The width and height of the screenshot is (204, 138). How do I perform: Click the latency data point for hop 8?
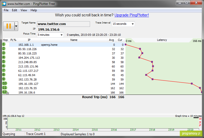click(146, 75)
